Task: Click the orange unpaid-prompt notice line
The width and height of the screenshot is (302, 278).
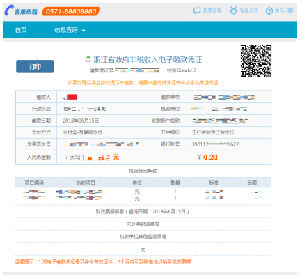Action: (143, 83)
